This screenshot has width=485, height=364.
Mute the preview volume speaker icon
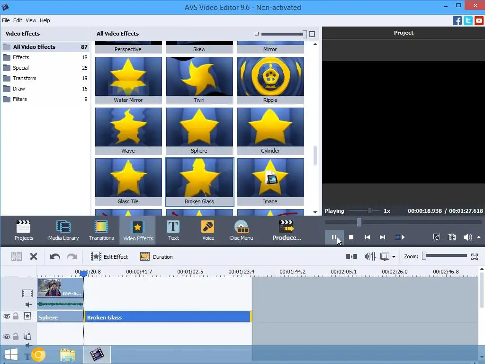[x=467, y=237]
